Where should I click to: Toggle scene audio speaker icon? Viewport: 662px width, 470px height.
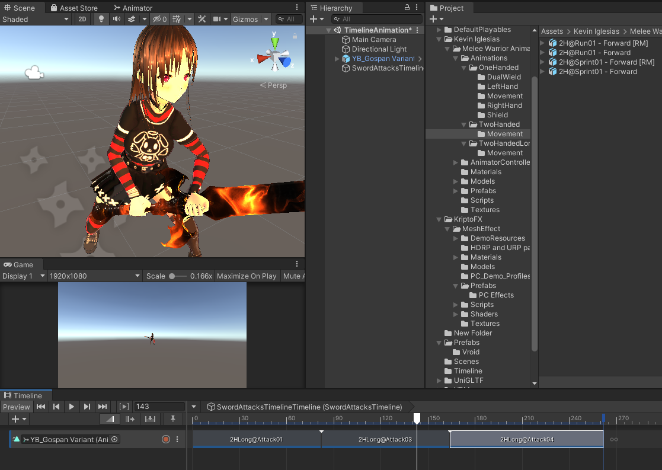(117, 19)
